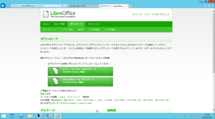The height and width of the screenshot is (119, 215).
Task: Click the 言語の変更 link
Action: point(45,94)
